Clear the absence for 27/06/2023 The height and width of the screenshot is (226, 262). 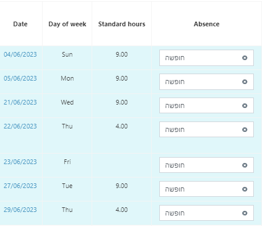tap(244, 189)
